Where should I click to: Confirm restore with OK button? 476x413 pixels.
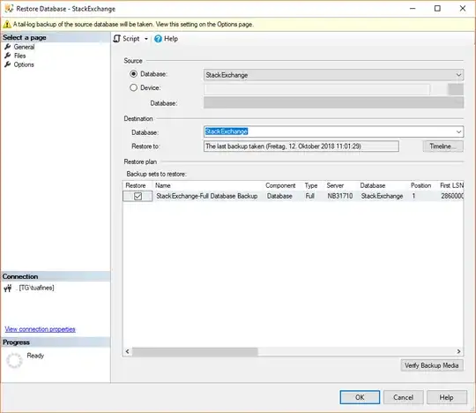360,397
